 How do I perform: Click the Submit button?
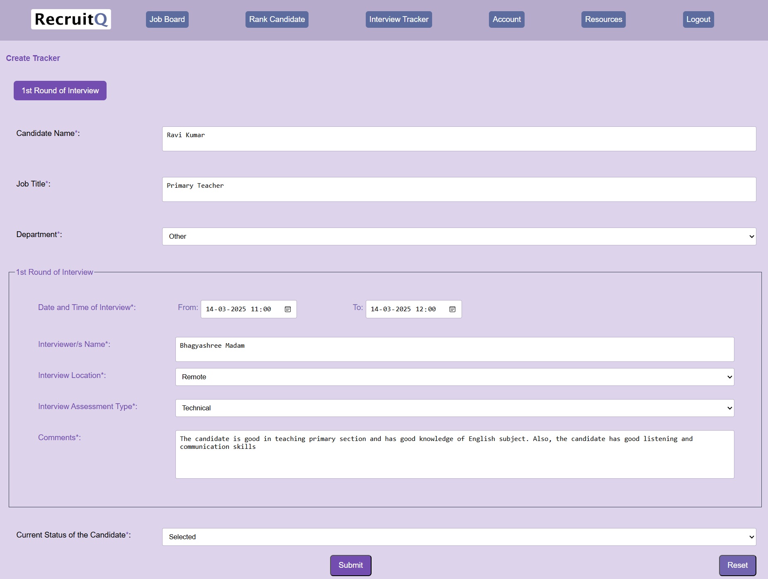tap(350, 565)
